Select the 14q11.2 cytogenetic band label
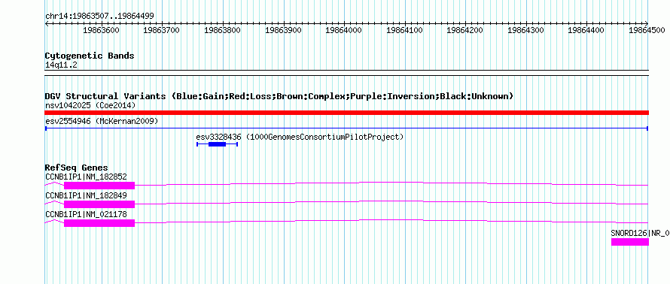 point(62,65)
